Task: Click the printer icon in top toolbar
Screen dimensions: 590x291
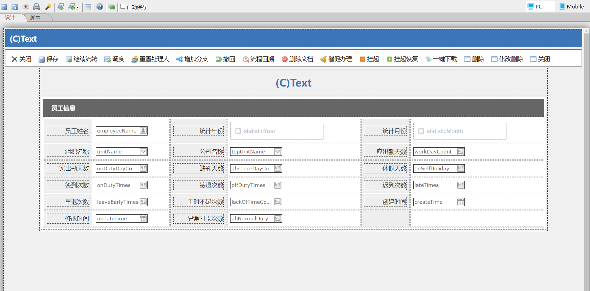Action: click(37, 7)
